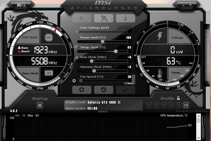Click the Min : 56 graph label

click(20, 115)
